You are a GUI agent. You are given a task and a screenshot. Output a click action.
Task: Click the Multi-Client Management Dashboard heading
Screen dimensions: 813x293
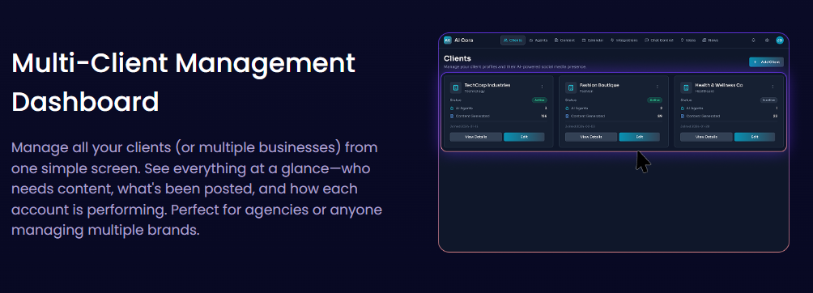click(x=183, y=82)
